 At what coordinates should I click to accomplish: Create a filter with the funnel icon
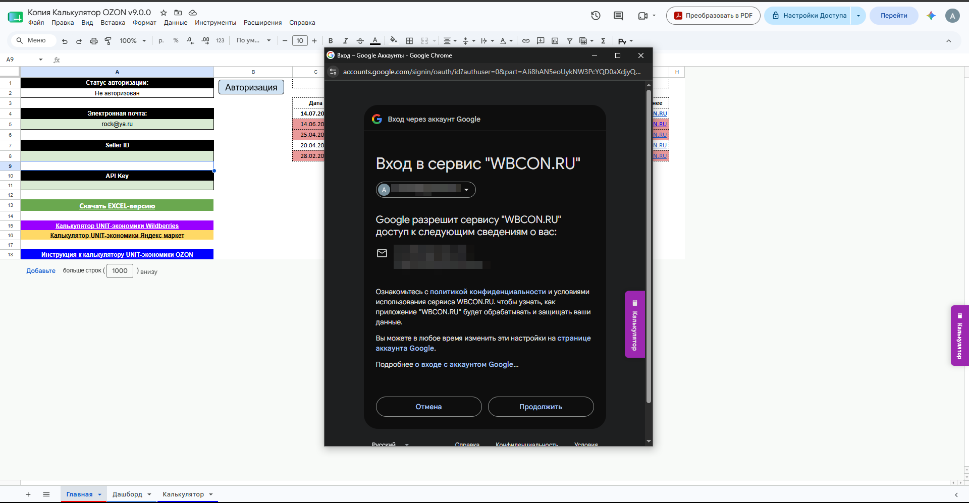(570, 41)
